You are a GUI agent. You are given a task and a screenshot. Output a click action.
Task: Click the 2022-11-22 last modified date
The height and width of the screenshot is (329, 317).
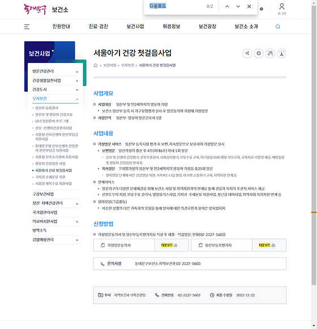[x=246, y=295]
